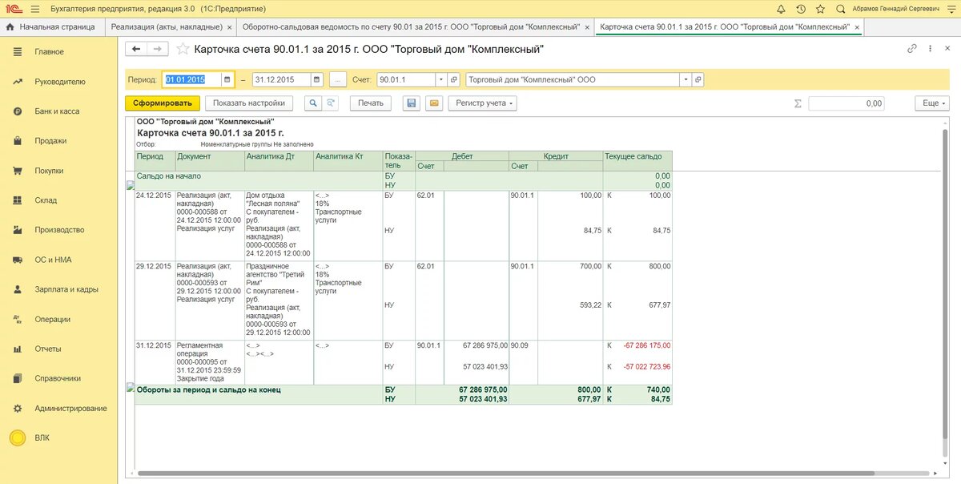Image resolution: width=961 pixels, height=484 pixels.
Task: Open history clock icon
Action: pos(801,9)
